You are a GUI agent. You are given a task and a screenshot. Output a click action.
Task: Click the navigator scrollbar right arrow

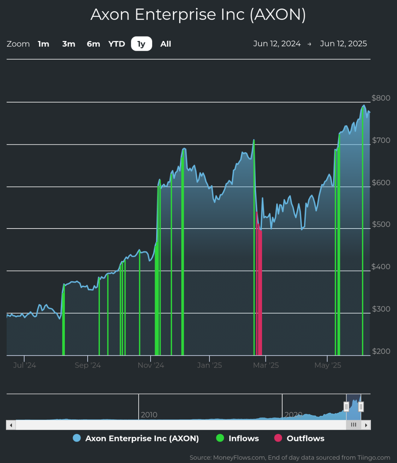[x=366, y=425]
